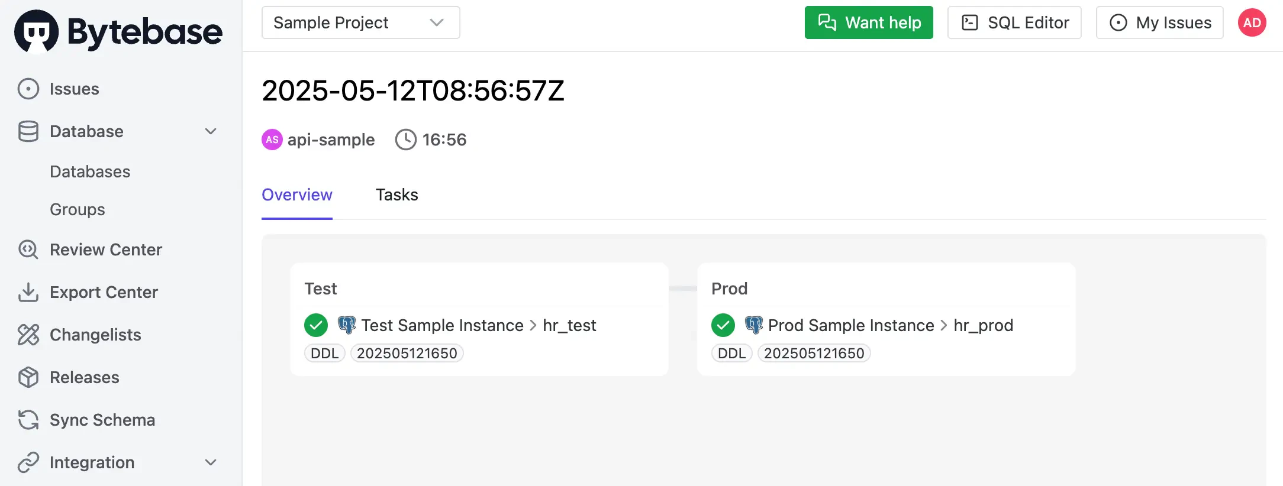This screenshot has width=1283, height=486.
Task: Click PostgreSQL icon for Prod Sample Instance
Action: (754, 325)
